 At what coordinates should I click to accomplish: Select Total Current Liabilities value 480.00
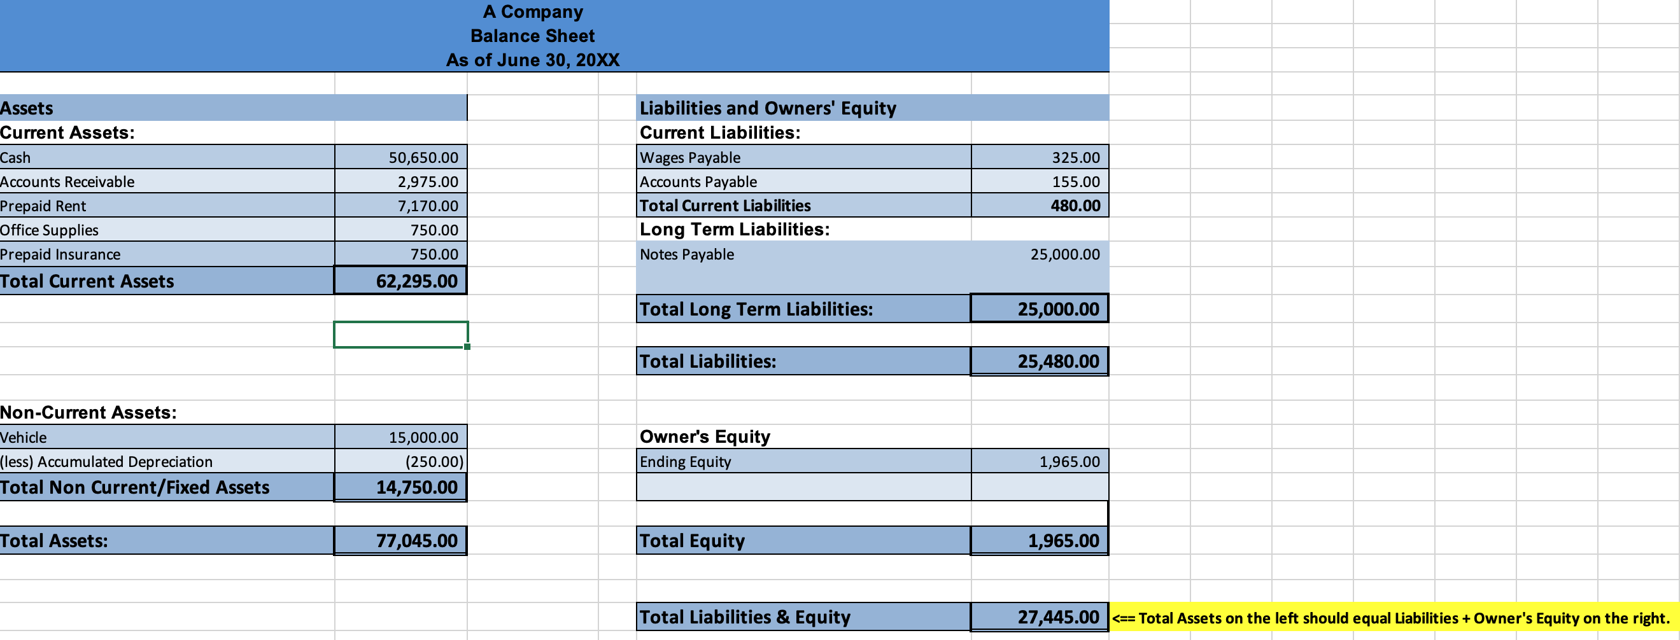1040,205
